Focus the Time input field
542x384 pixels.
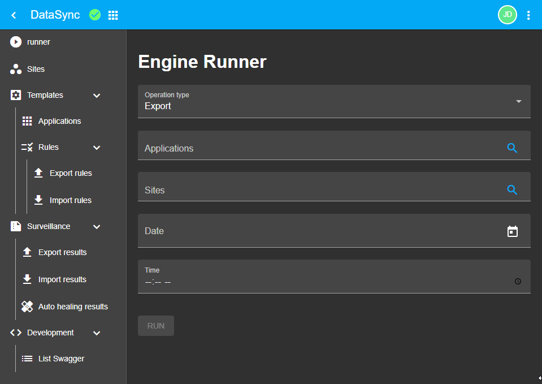click(x=334, y=277)
